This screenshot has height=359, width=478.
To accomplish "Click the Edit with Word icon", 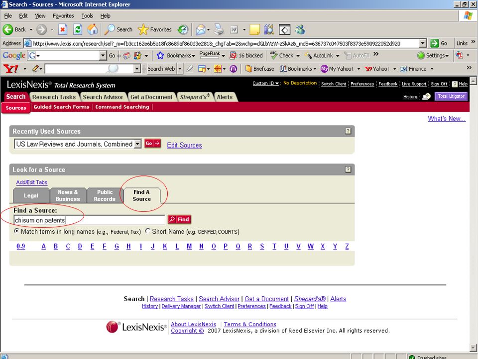I will pos(234,29).
